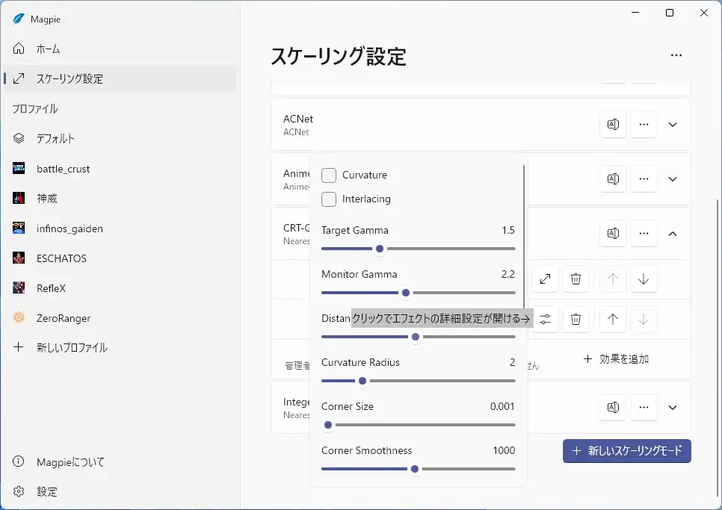Open the battle_crust profile
722x510 pixels.
pos(63,169)
